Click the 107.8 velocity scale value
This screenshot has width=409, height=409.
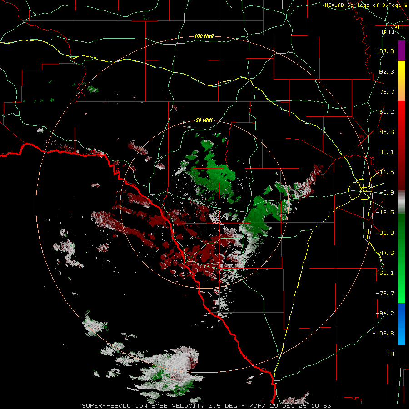(x=385, y=51)
